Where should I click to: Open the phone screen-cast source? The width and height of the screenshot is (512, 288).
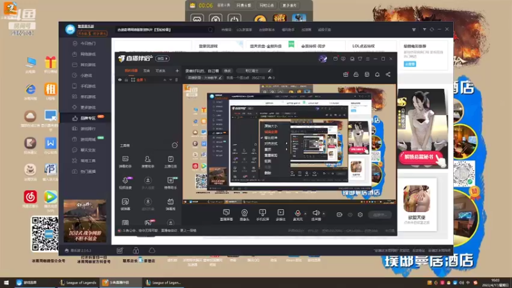pyautogui.click(x=262, y=215)
